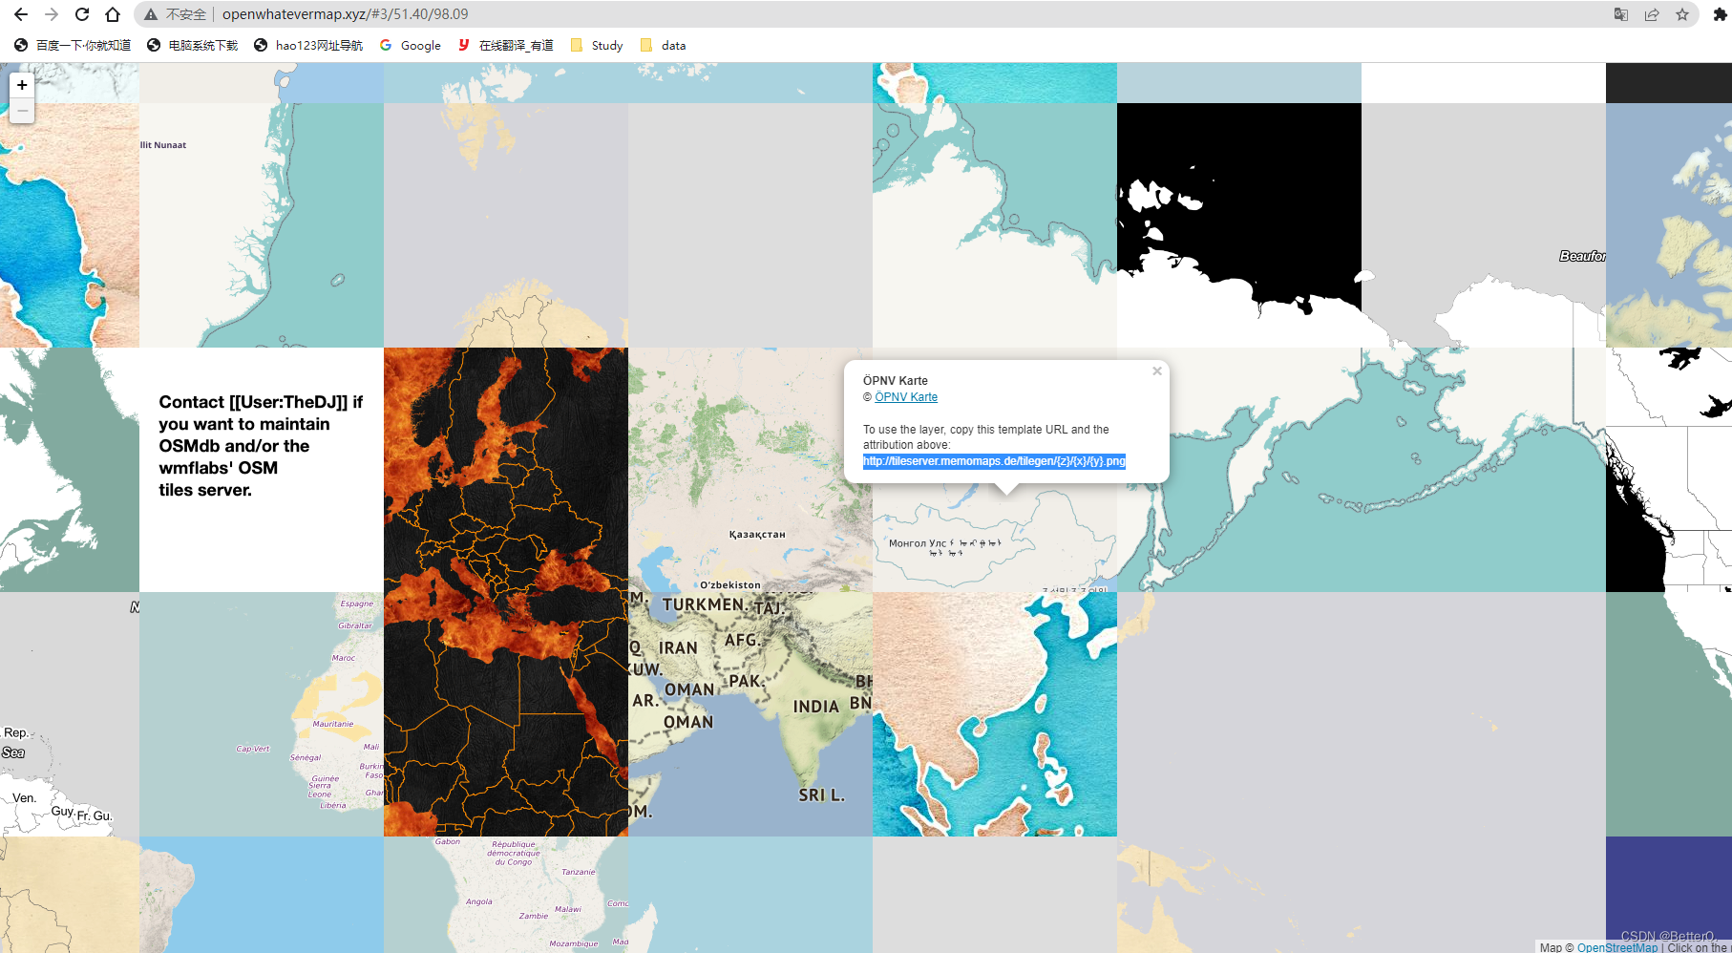This screenshot has width=1732, height=953.
Task: Share this page via the share icon
Action: (x=1652, y=14)
